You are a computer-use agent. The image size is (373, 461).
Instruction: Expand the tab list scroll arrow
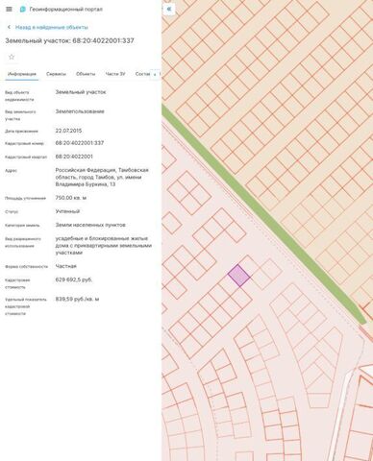(x=155, y=74)
